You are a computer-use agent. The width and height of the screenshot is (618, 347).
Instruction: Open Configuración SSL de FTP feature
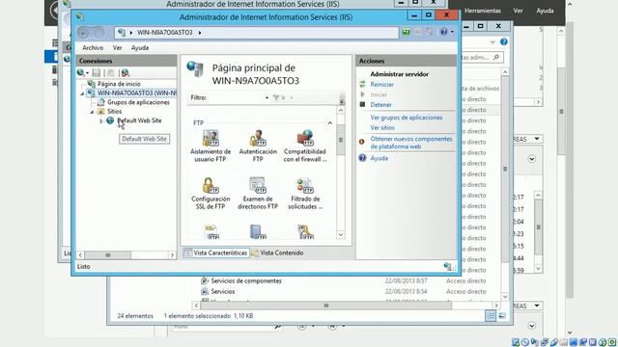coord(211,194)
